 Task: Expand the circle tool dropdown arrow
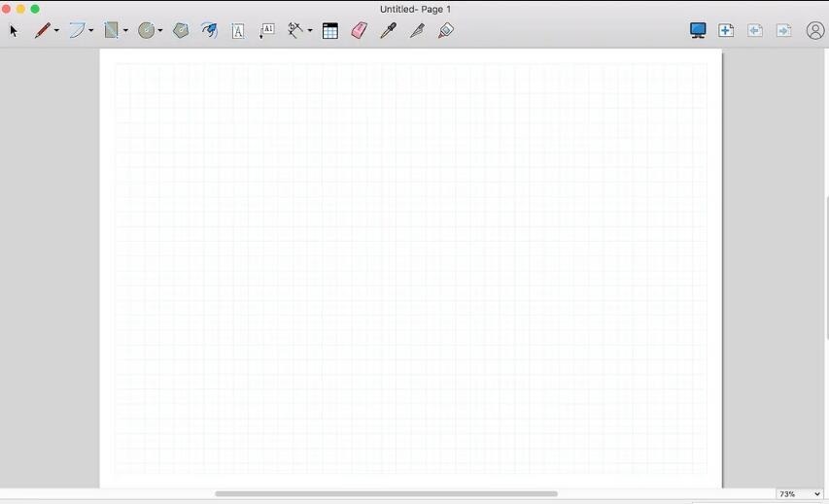click(x=160, y=31)
